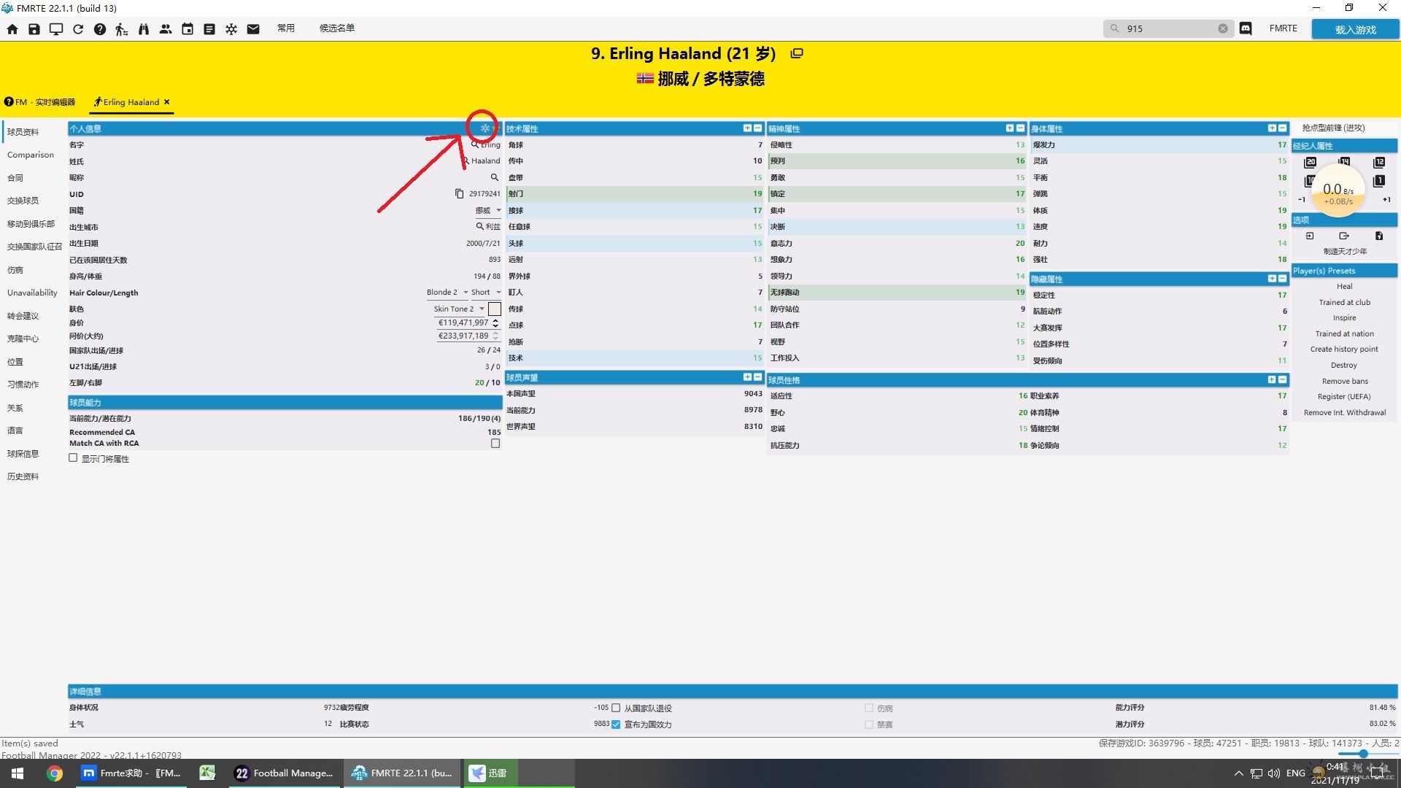Screen dimensions: 1401x788
Task: Click the agent attribute preset 1 icon
Action: coord(1379,181)
